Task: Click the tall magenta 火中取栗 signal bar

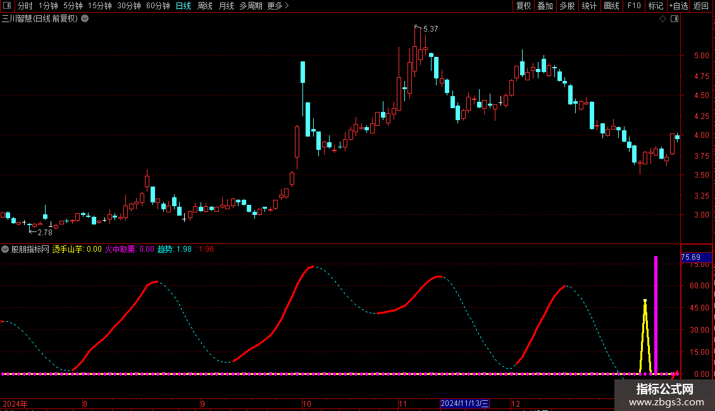Action: coord(656,314)
